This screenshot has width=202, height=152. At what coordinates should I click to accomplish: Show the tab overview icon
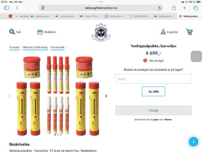click(x=196, y=8)
